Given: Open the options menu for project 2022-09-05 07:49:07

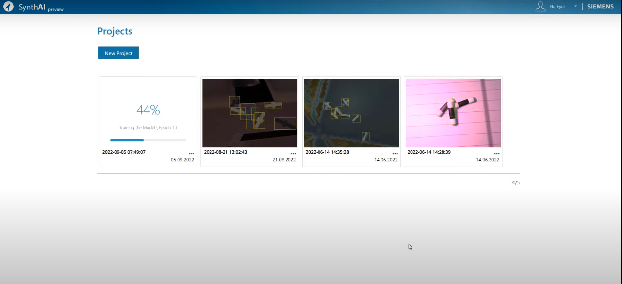Looking at the screenshot, I should coord(192,154).
